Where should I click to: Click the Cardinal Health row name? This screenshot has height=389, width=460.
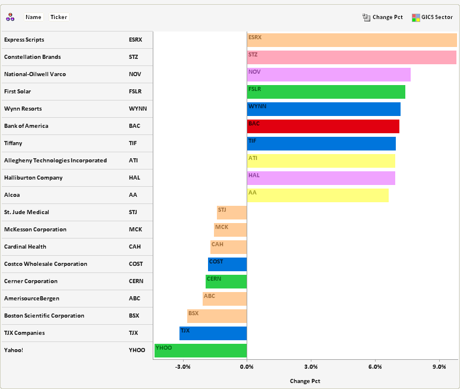25,247
